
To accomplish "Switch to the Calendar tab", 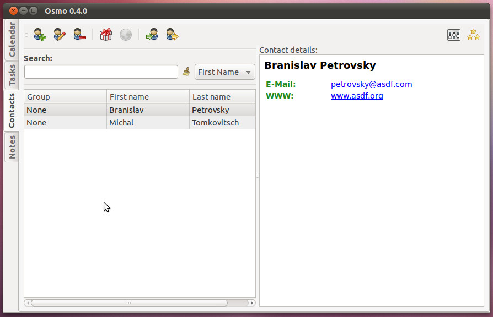I will [12, 40].
